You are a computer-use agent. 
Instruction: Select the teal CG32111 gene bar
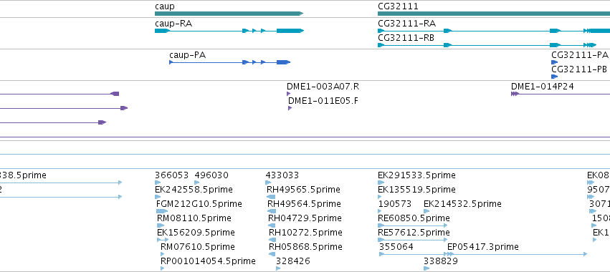click(494, 14)
